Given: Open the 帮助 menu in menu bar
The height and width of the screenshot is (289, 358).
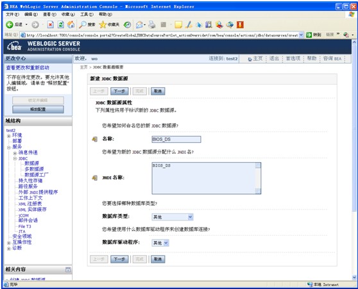Looking at the screenshot, I should point(105,14).
